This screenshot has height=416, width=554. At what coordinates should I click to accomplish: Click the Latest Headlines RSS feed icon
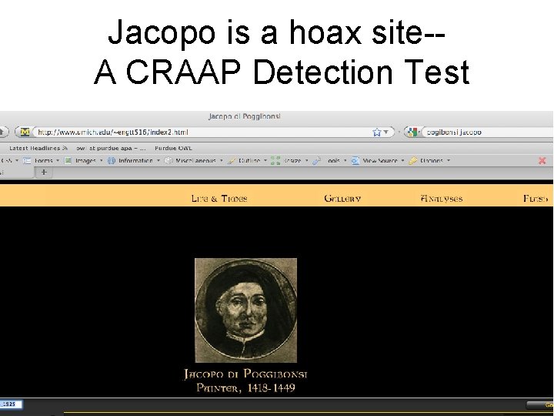tap(65, 148)
